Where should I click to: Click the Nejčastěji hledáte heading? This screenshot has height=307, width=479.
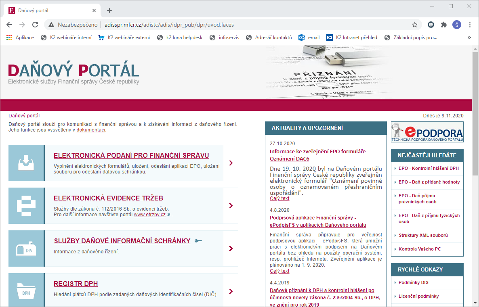click(x=427, y=155)
